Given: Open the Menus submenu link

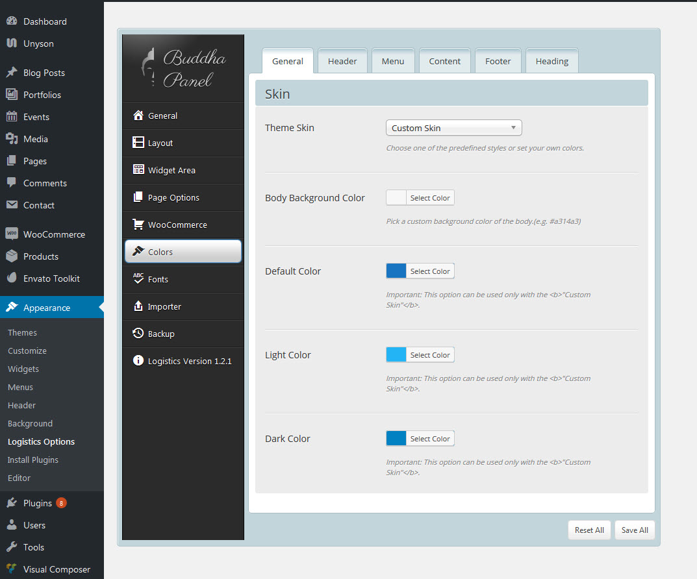Looking at the screenshot, I should click(x=20, y=387).
